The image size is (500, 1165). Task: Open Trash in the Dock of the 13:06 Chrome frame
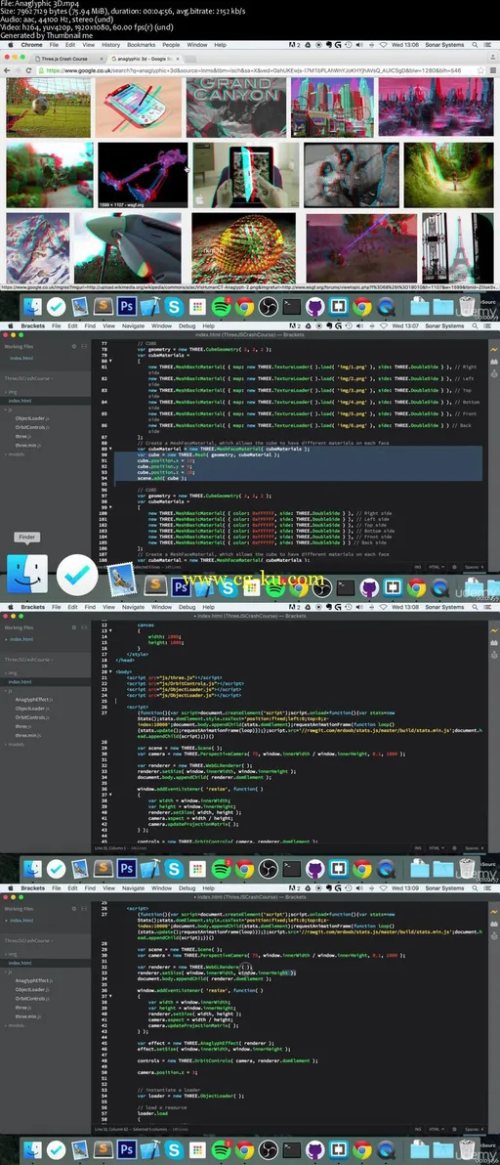click(x=467, y=306)
